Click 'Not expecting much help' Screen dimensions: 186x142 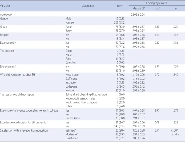click(x=80, y=99)
